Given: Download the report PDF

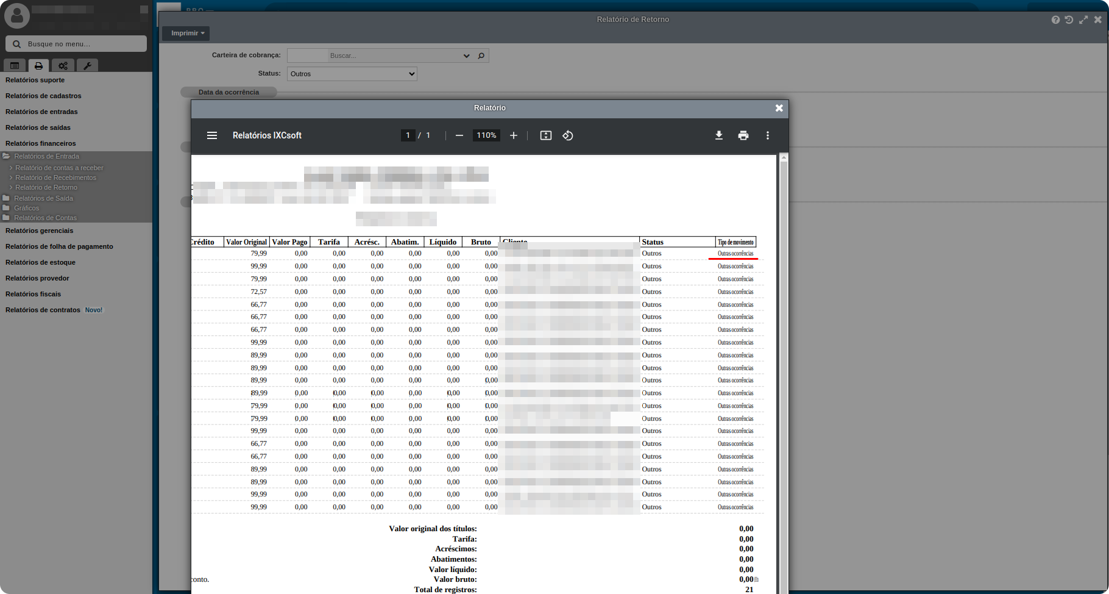Looking at the screenshot, I should pos(719,135).
